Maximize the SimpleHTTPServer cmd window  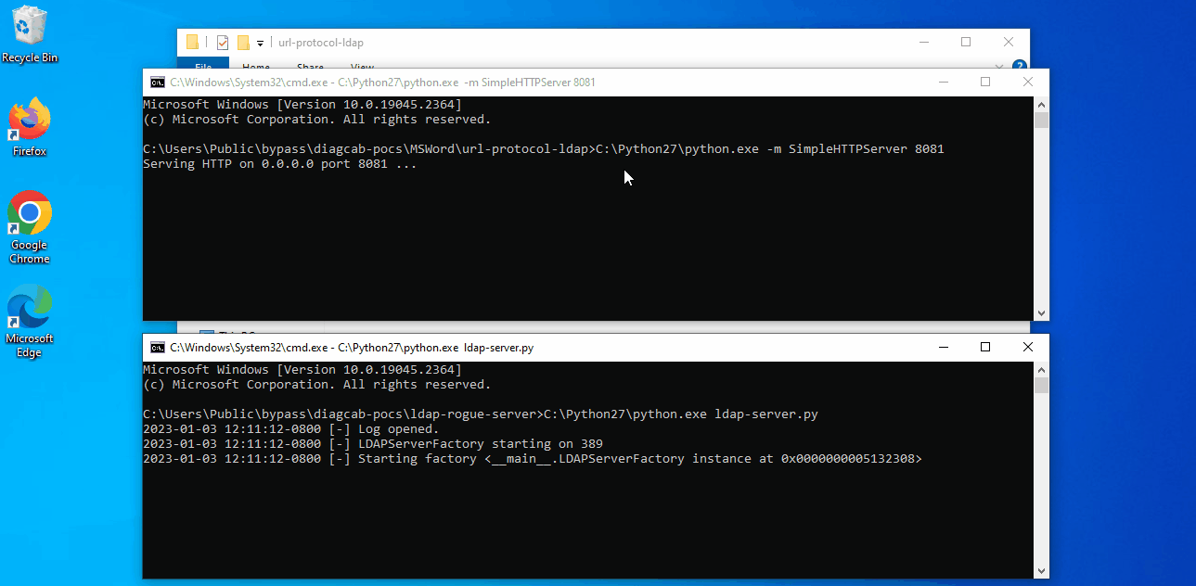[985, 82]
